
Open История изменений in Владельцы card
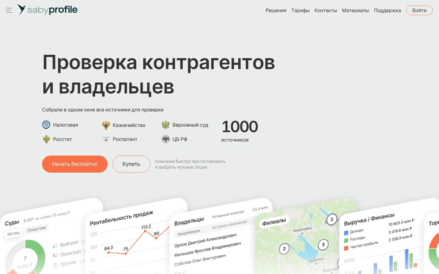[x=230, y=225]
